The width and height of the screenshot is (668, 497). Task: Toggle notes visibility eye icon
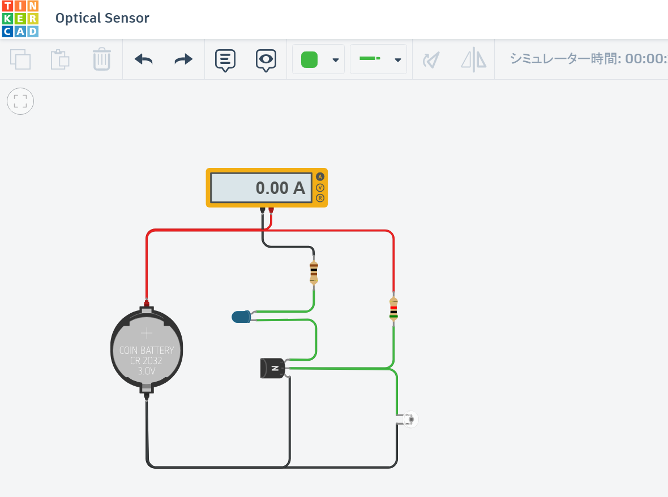click(266, 59)
